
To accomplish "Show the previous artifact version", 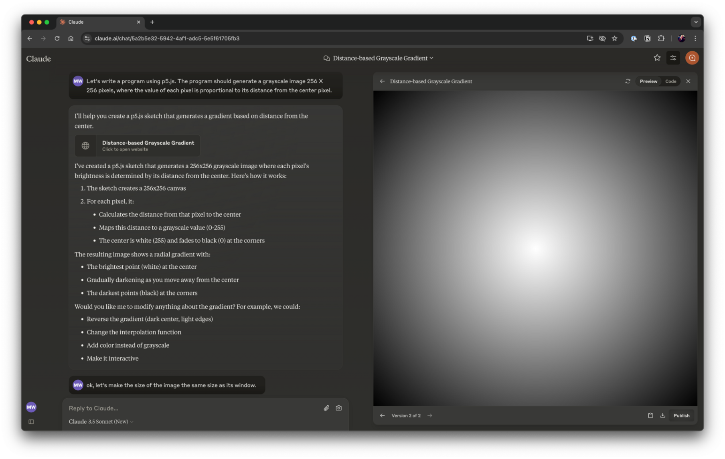I will [382, 415].
